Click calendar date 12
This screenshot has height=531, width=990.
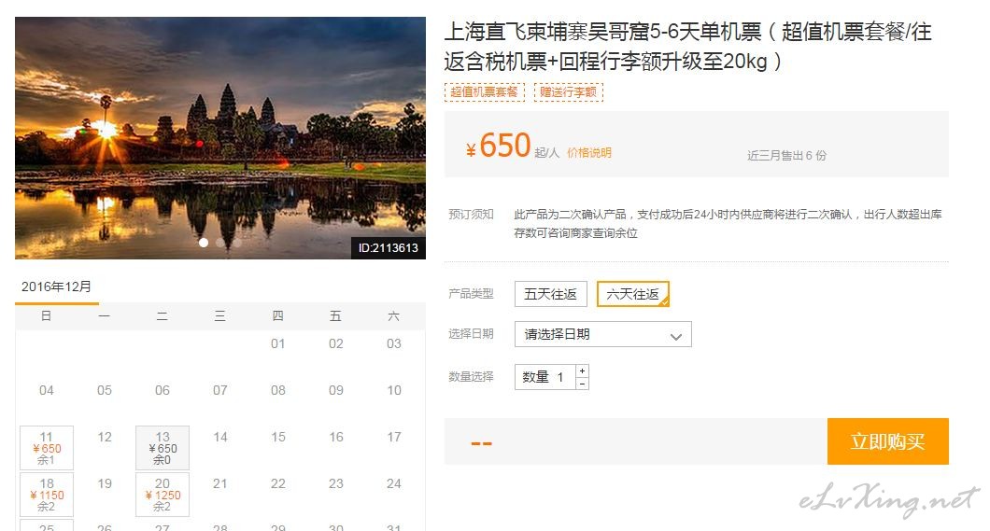[x=105, y=437]
